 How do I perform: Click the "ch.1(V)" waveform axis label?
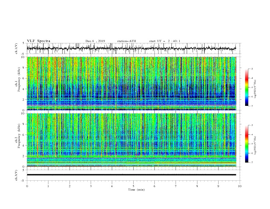pos(16,48)
